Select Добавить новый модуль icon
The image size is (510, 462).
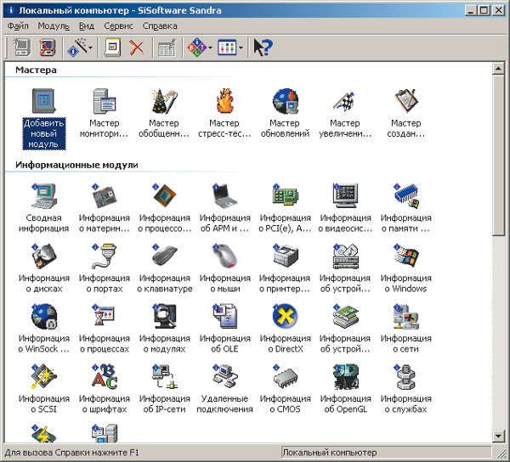(x=44, y=119)
